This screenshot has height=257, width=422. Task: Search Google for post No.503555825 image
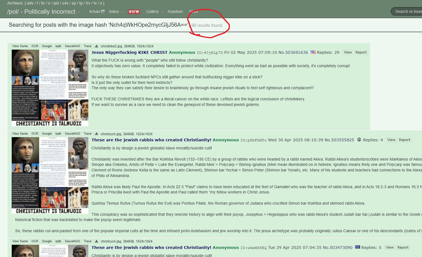click(x=47, y=134)
